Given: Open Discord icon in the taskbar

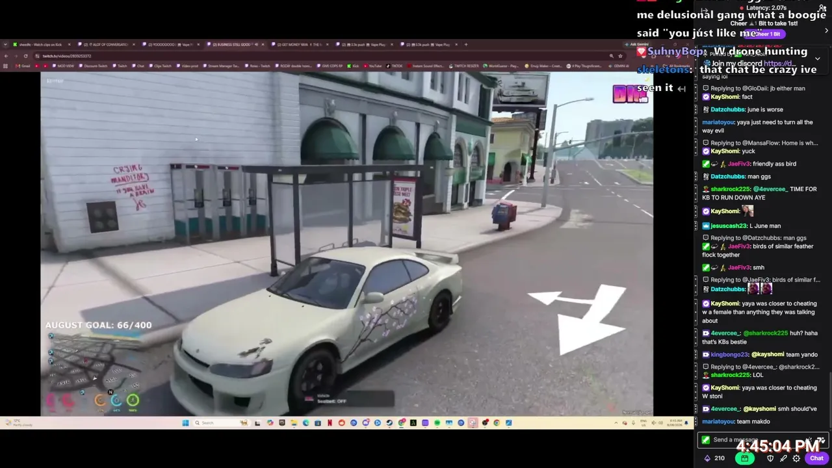Looking at the screenshot, I should [365, 423].
